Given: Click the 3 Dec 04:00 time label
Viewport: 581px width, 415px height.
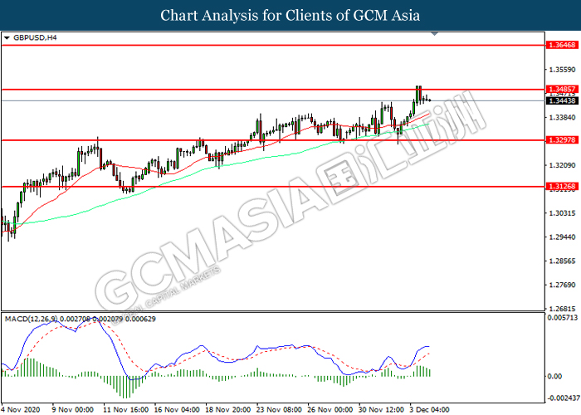Looking at the screenshot, I should [429, 410].
